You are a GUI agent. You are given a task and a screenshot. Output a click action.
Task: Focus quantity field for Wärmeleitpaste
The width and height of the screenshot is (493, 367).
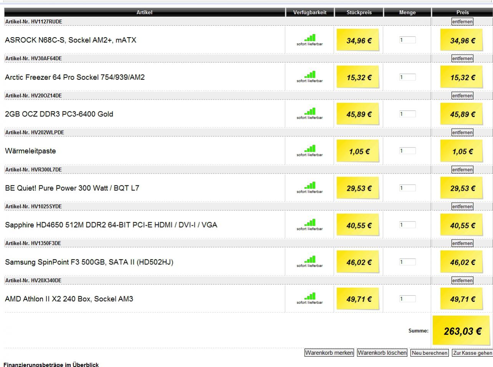[x=407, y=151]
